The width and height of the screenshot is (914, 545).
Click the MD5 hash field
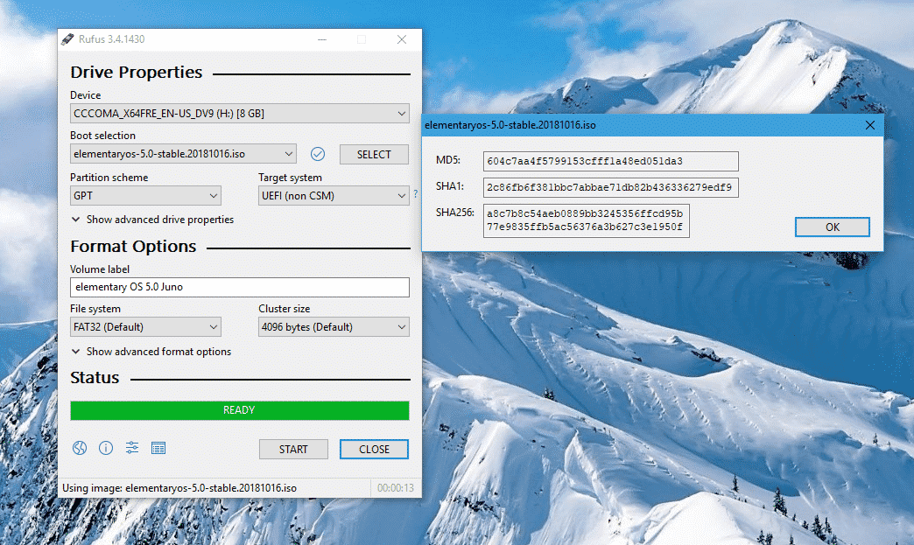[x=611, y=161]
